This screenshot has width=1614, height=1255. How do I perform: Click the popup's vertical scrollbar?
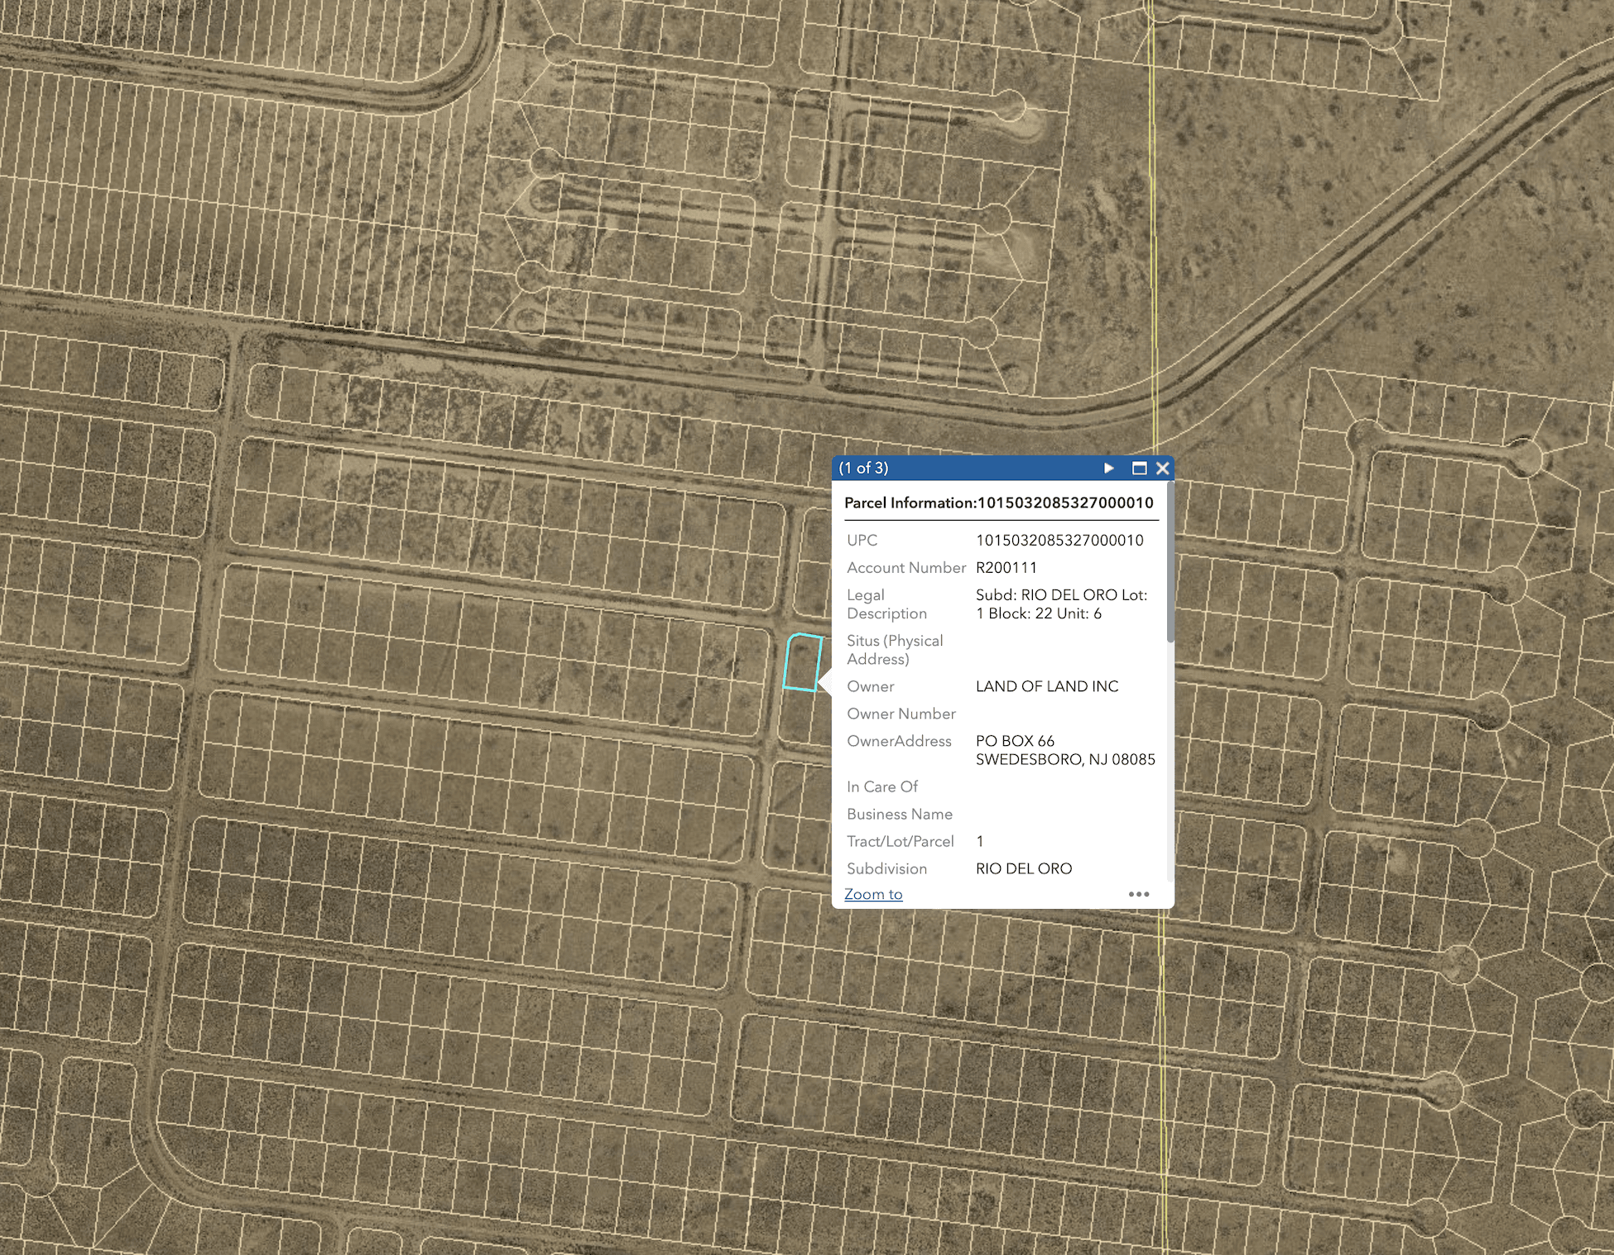1170,563
